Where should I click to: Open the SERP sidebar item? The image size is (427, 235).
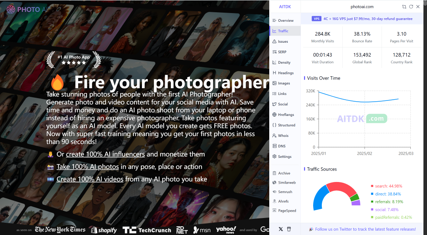(285, 52)
